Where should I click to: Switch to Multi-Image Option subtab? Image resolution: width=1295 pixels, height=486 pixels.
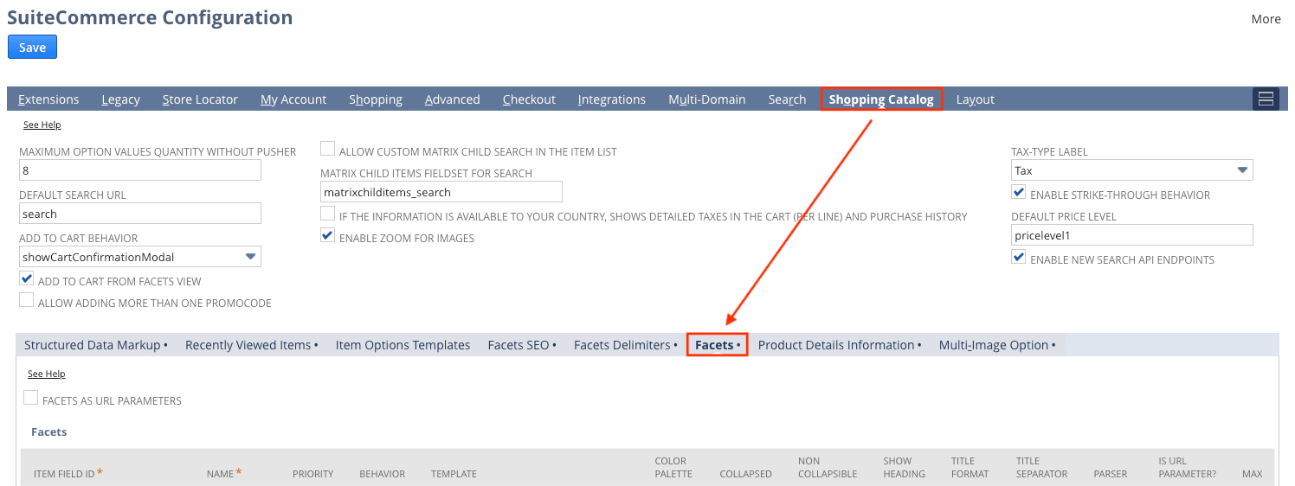click(x=997, y=345)
